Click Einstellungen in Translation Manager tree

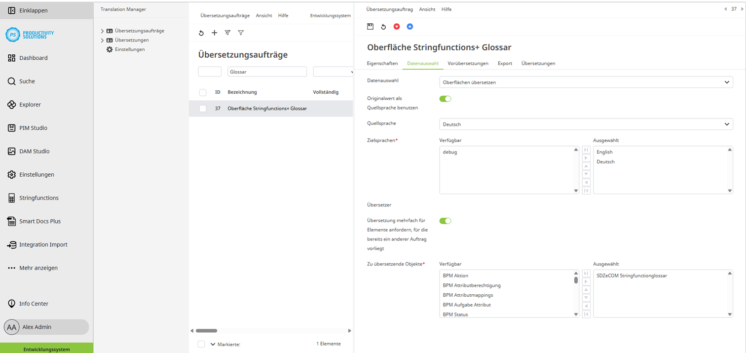130,50
